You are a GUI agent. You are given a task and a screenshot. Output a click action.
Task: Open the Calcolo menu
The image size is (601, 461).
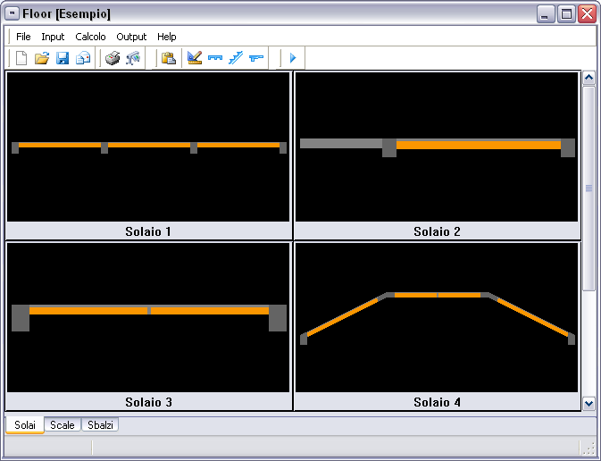click(90, 37)
